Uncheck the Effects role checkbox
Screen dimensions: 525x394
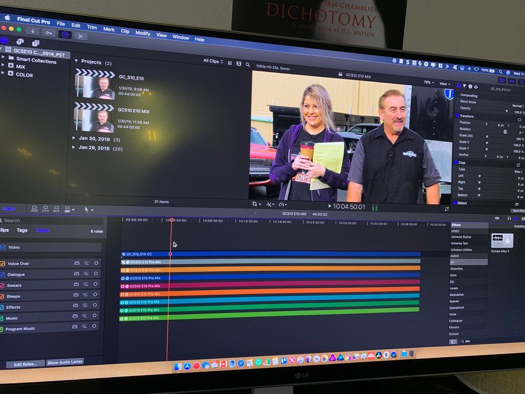tap(2, 307)
